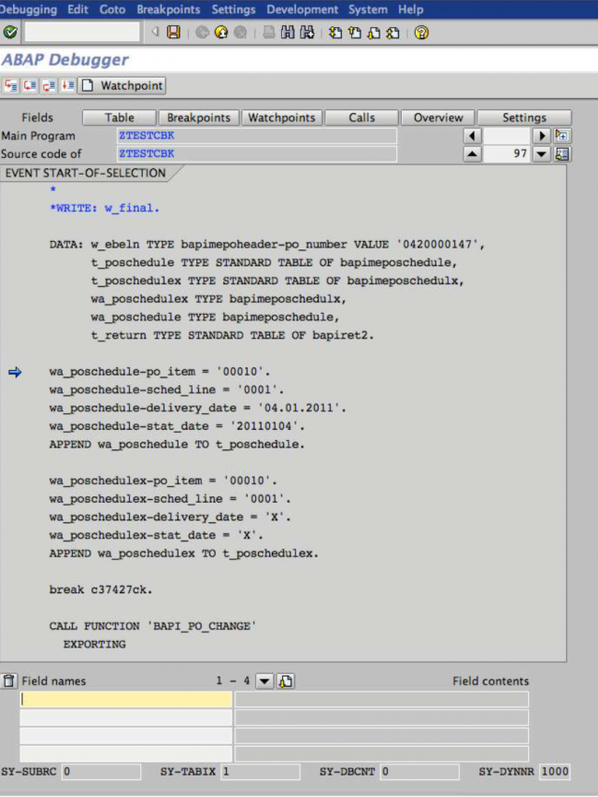Click the source line number field showing 97

coord(507,153)
